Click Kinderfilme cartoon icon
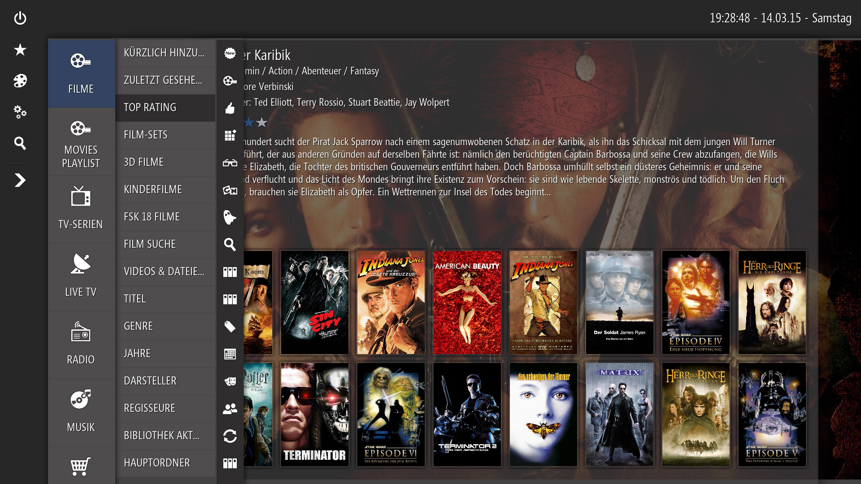Image resolution: width=861 pixels, height=484 pixels. (x=230, y=190)
